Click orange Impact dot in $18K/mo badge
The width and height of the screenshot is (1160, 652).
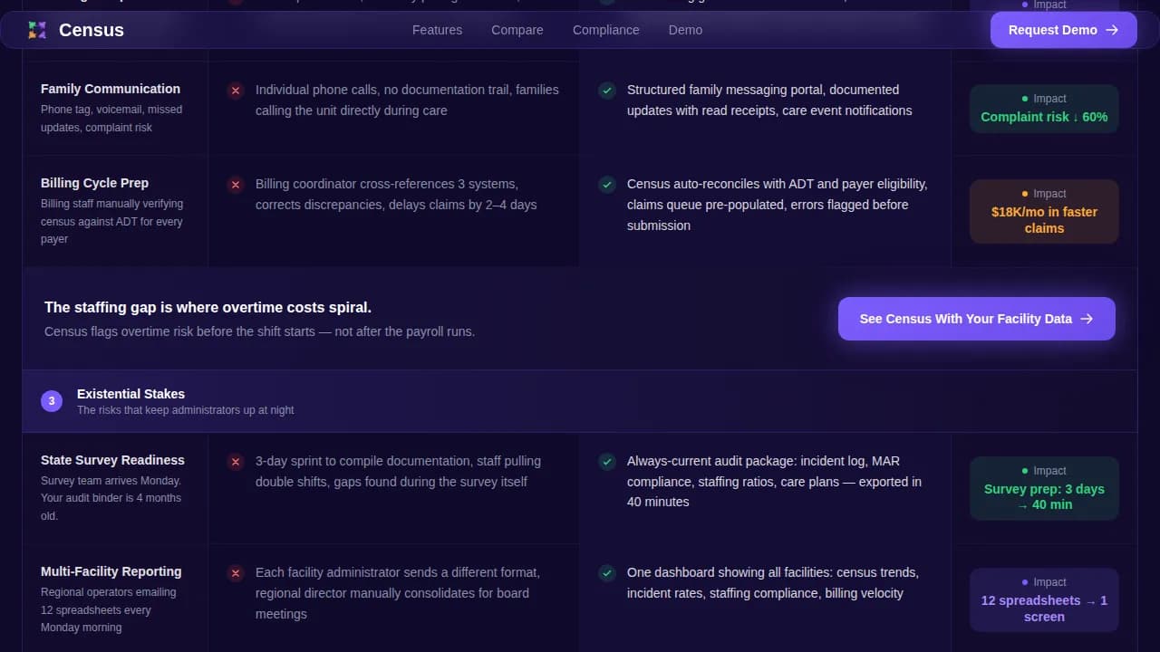click(x=1025, y=194)
